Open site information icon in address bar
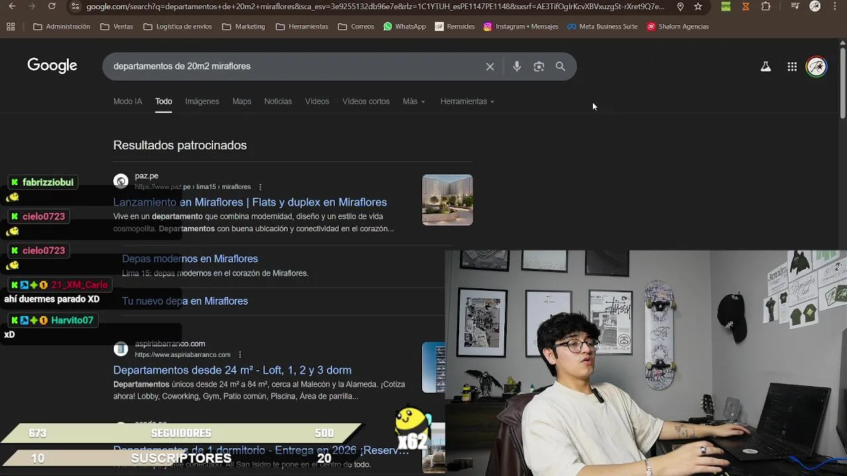 click(75, 6)
